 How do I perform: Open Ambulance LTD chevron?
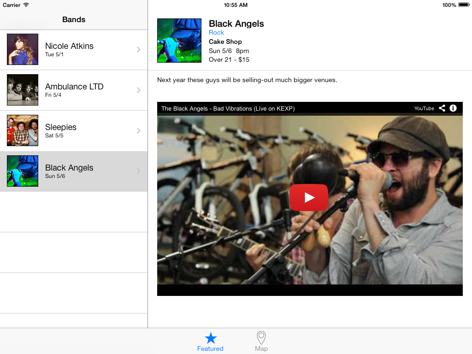138,90
